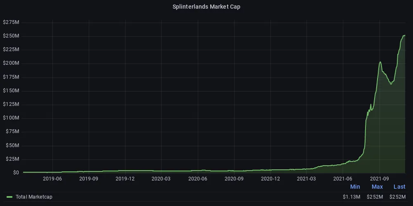Click the $275M y-axis label

pos(11,22)
